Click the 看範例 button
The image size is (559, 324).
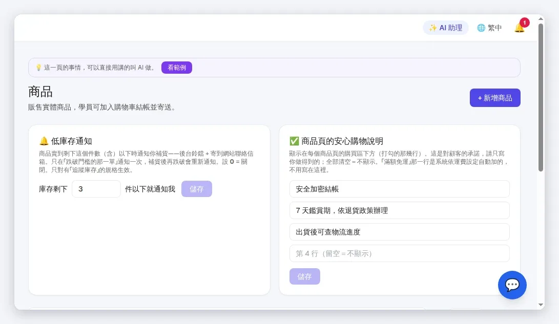point(176,68)
